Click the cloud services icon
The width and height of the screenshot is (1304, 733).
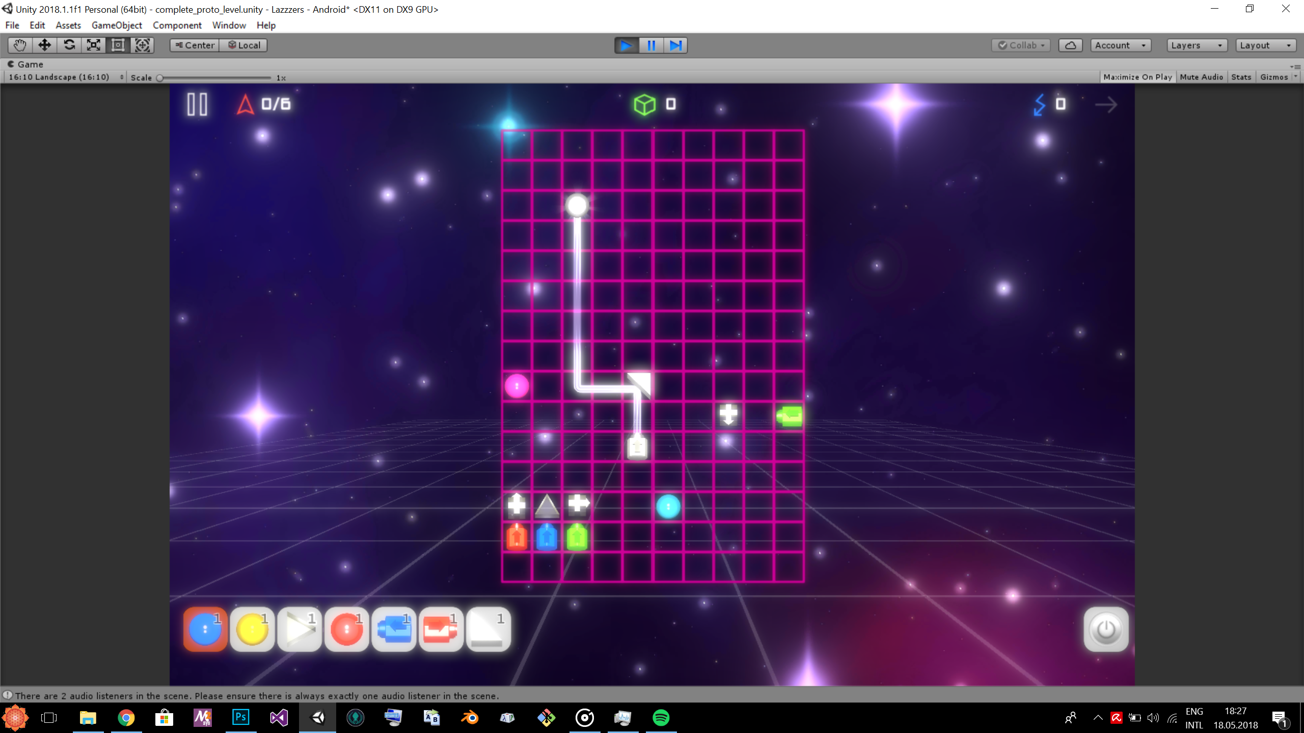(x=1070, y=45)
